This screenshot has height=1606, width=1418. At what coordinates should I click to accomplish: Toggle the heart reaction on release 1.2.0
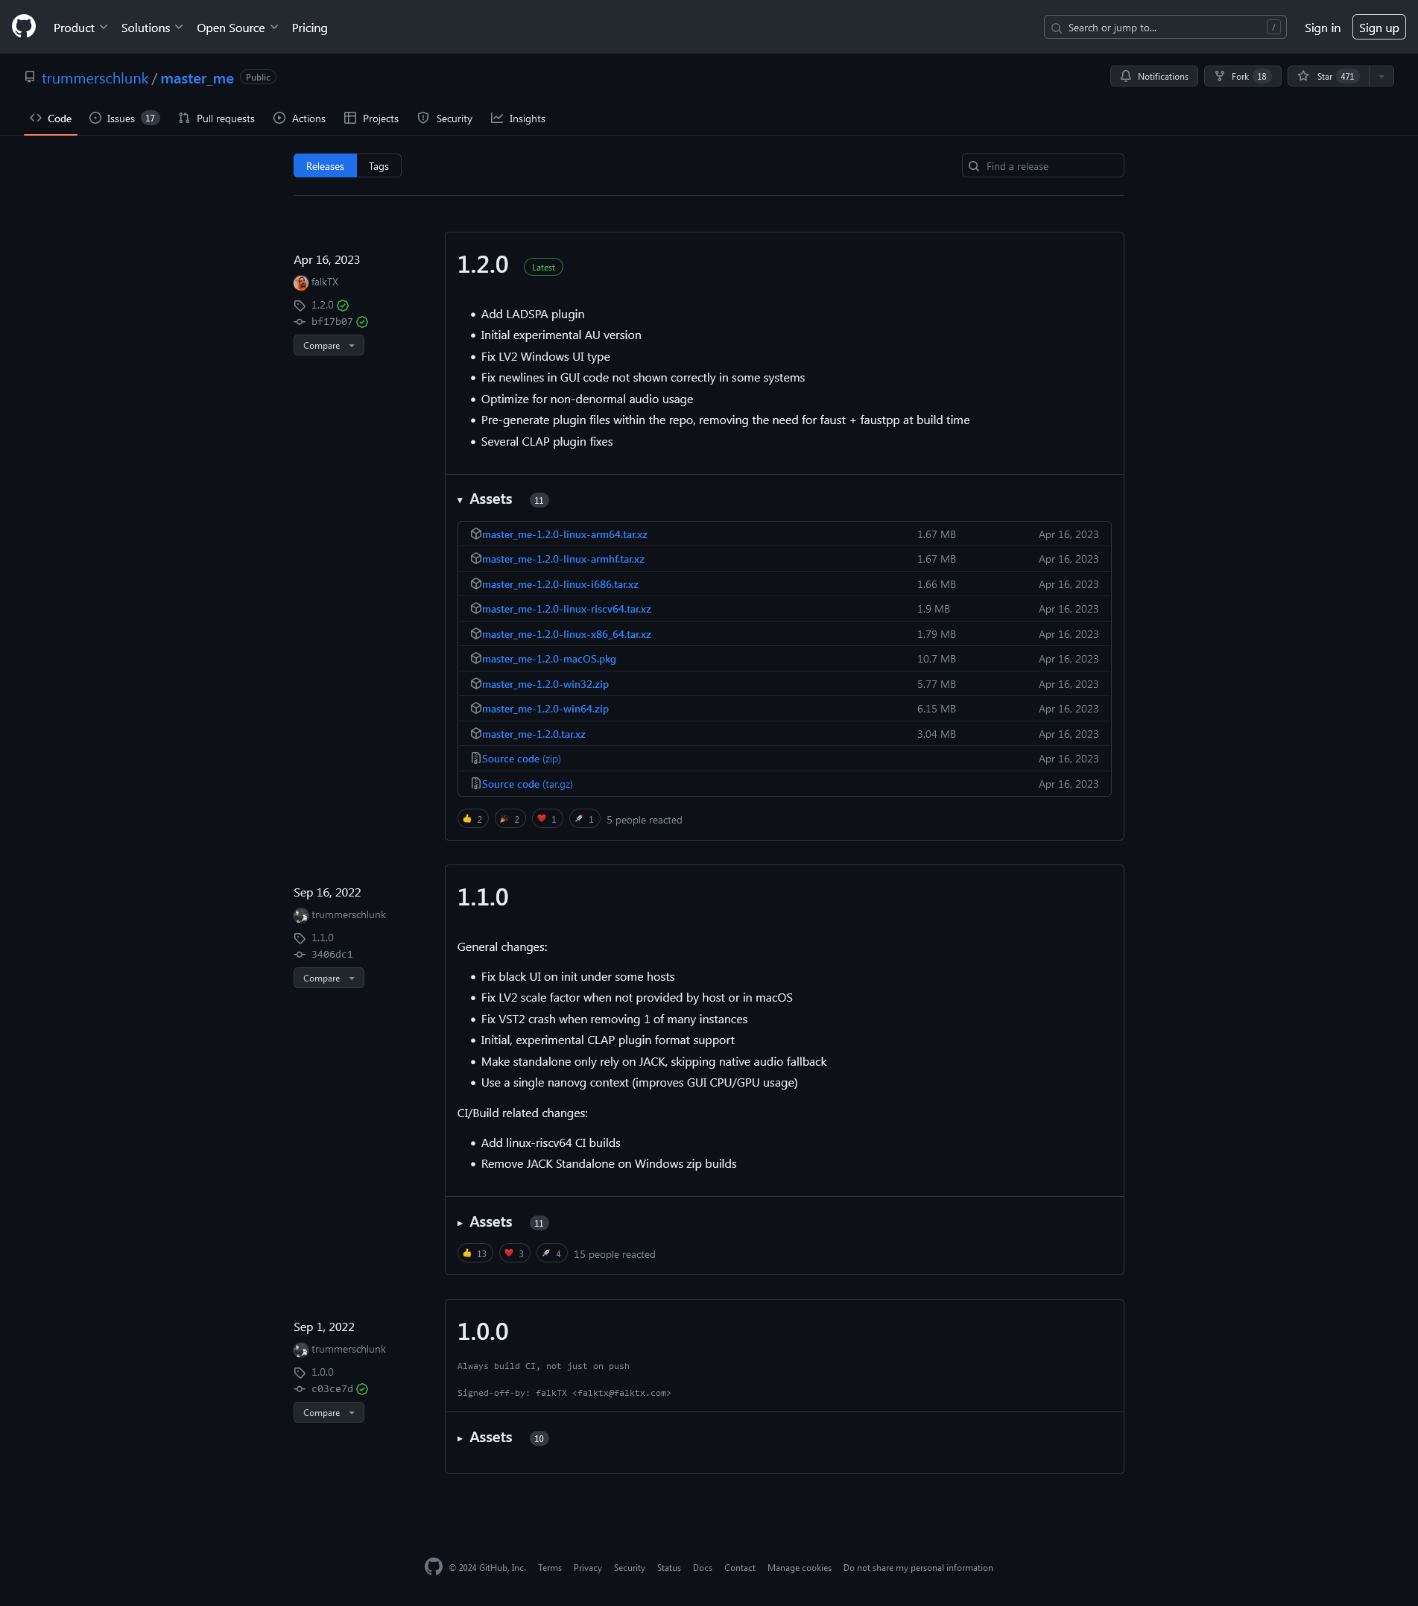point(548,819)
